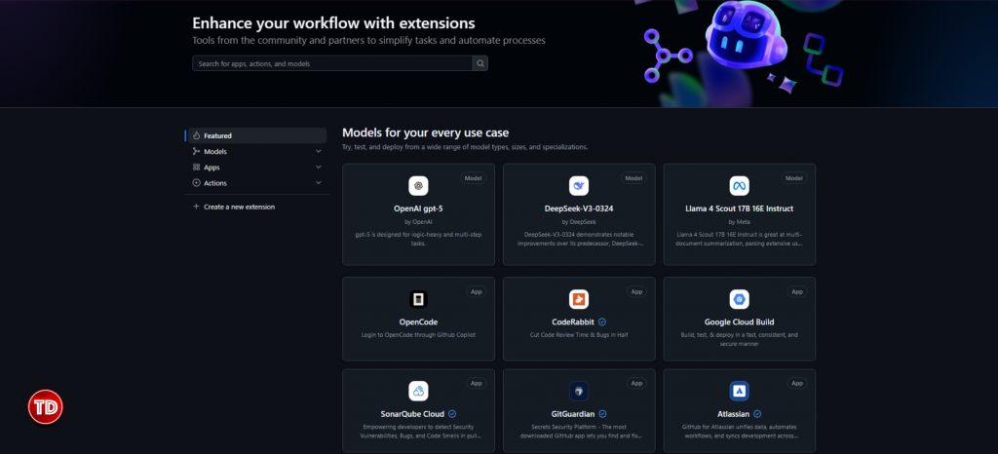Click the Model label on Llama 4 Scout card
The width and height of the screenshot is (998, 454).
tap(794, 178)
